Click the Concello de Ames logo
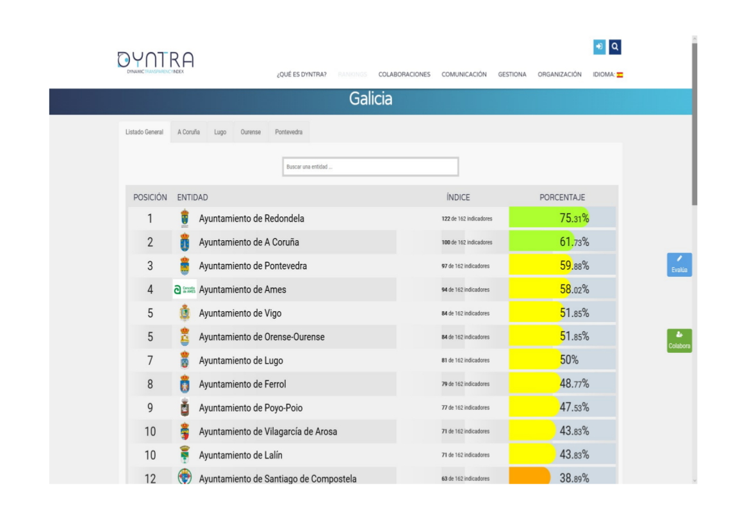 point(185,289)
